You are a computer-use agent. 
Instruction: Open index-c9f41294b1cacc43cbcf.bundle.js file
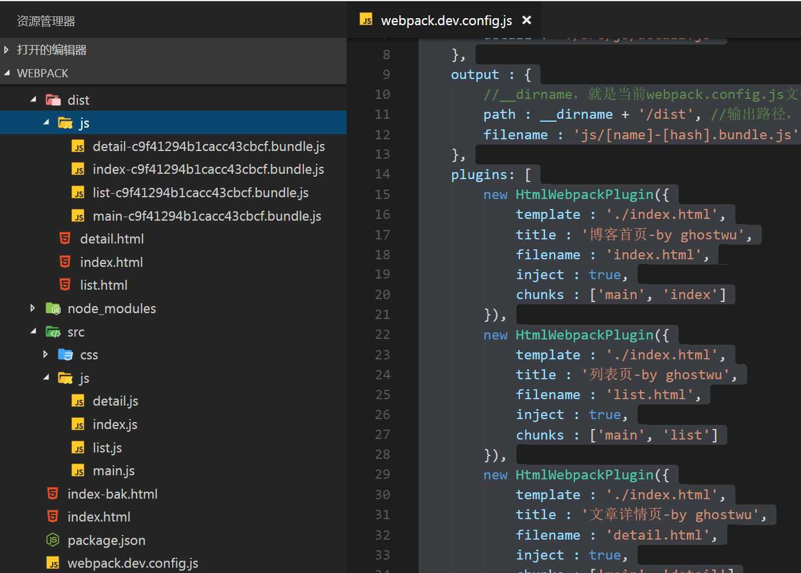208,170
